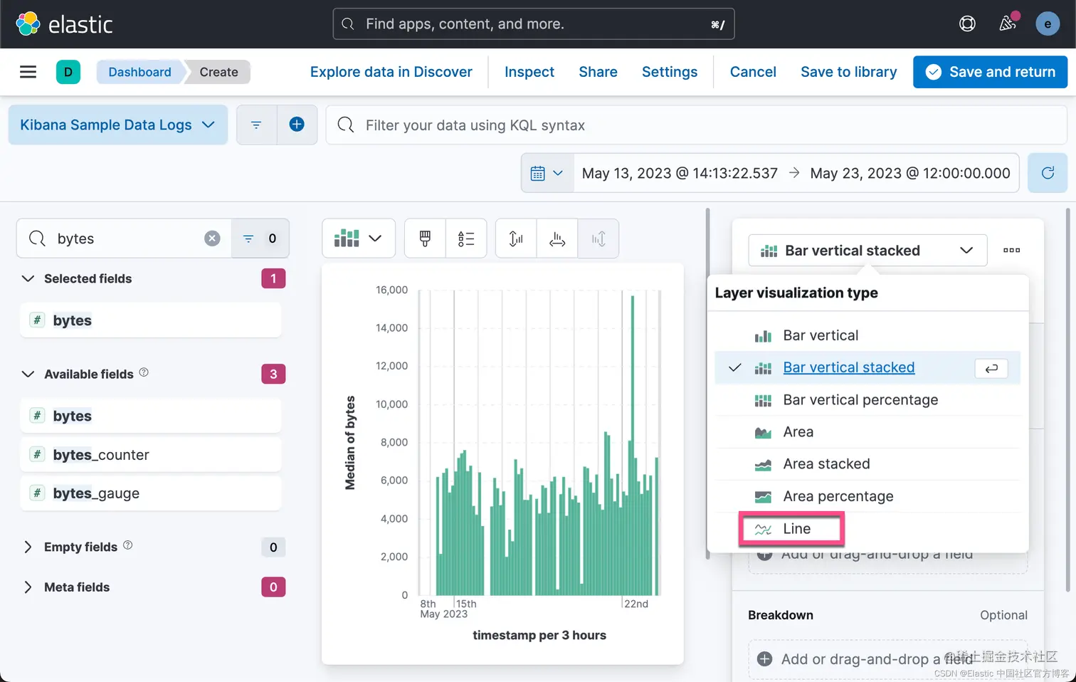Click 'Save and return' button
This screenshot has height=682, width=1076.
990,72
